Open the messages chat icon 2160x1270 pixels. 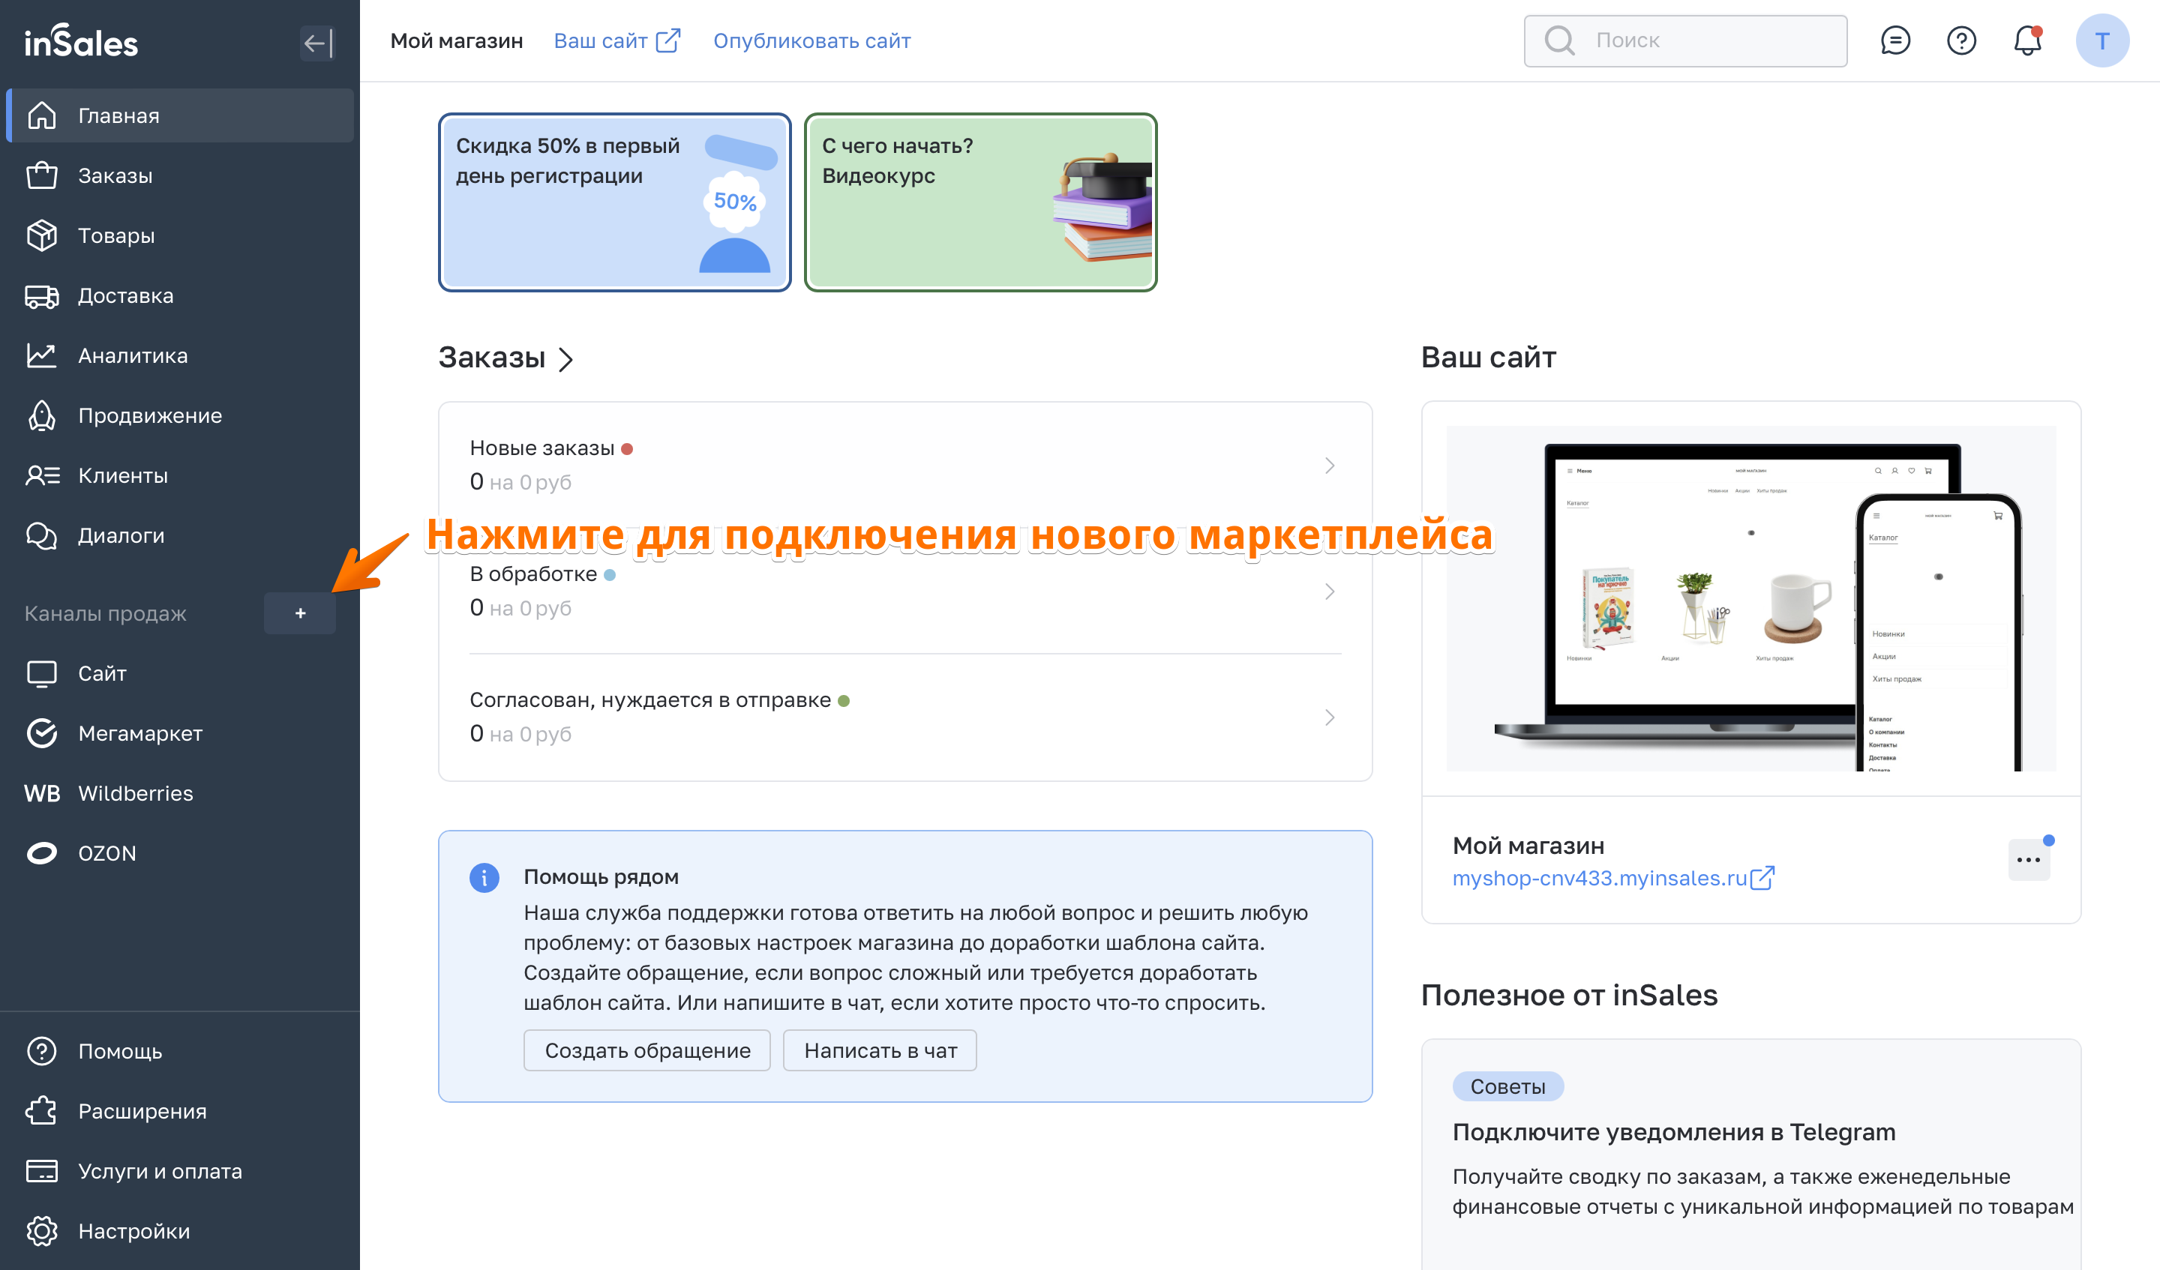(1894, 40)
